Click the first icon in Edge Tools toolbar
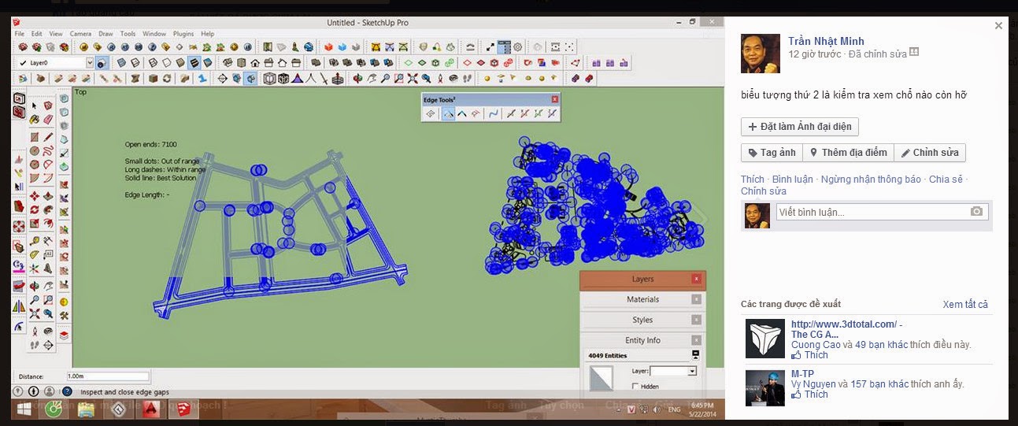The height and width of the screenshot is (426, 1018). (x=431, y=113)
